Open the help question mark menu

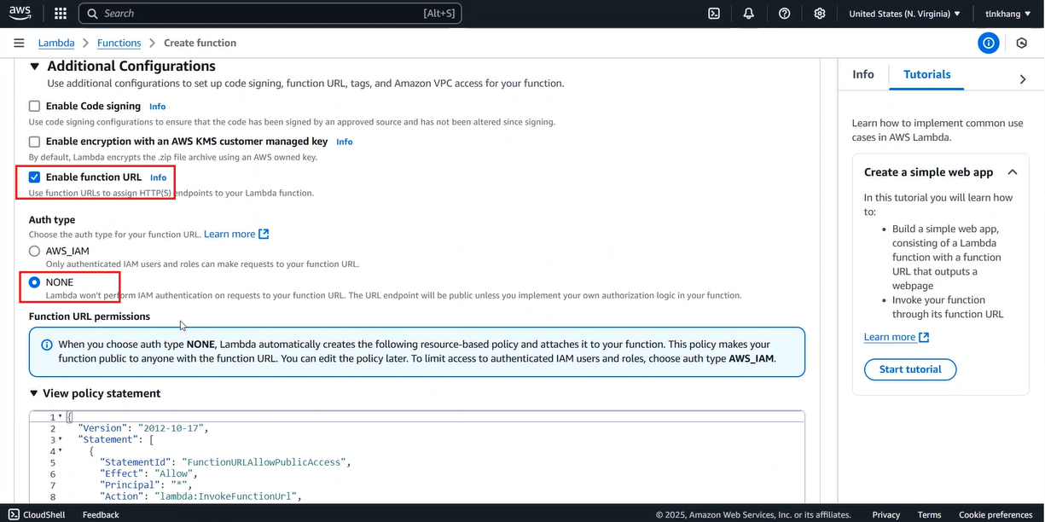[x=785, y=14]
